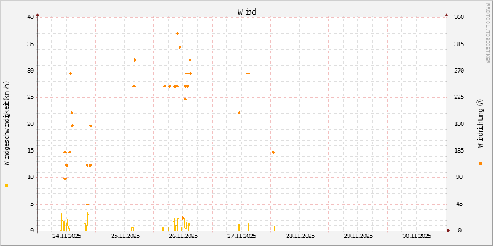Image resolution: width=493 pixels, height=246 pixels.
Task: Select the 29.11.2025 date label
Action: (358, 236)
